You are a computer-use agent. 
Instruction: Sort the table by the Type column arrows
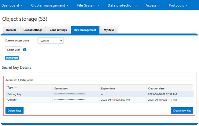tap(16, 87)
